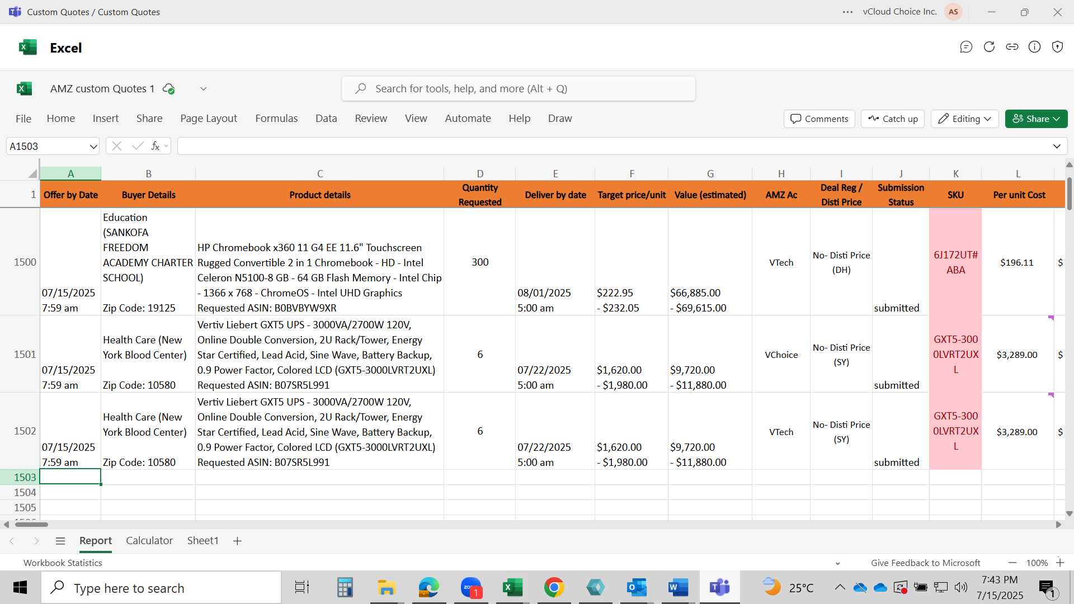Viewport: 1074px width, 604px height.
Task: Add a new sheet with plus icon
Action: 237,541
